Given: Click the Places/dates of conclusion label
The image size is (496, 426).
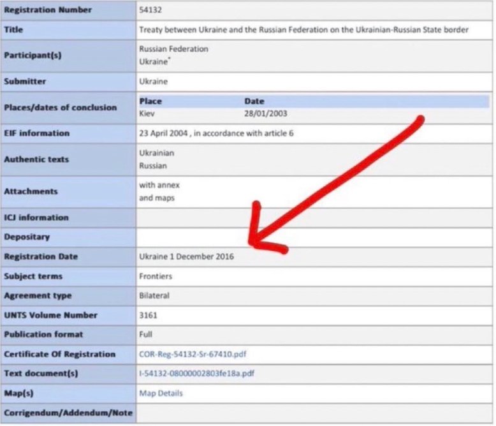Looking at the screenshot, I should click(61, 108).
